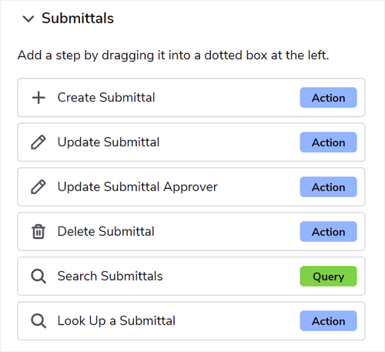Click pencil icon next to Update Submittal Approver
The height and width of the screenshot is (352, 385).
click(x=38, y=187)
